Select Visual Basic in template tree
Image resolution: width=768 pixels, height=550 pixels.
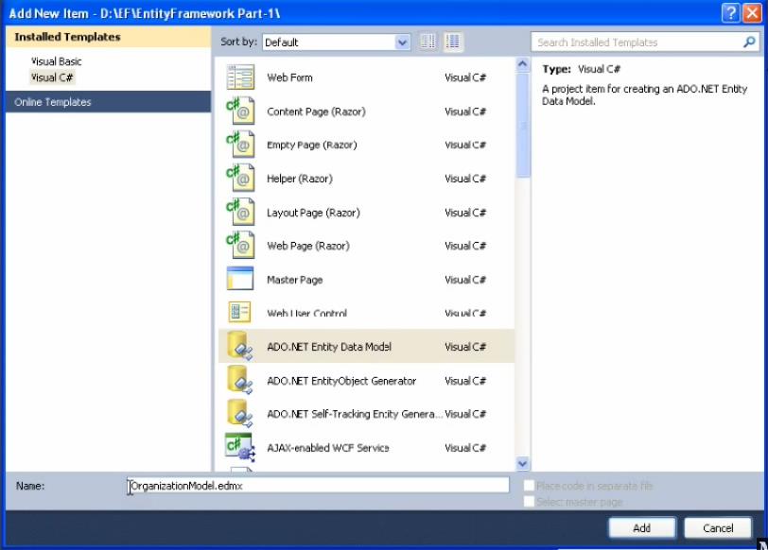pos(57,61)
